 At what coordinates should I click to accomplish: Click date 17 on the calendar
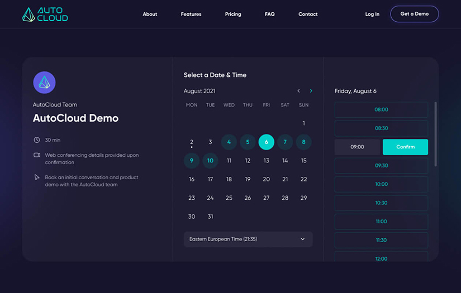coord(210,179)
